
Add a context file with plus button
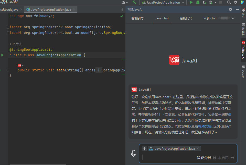tap(144, 149)
